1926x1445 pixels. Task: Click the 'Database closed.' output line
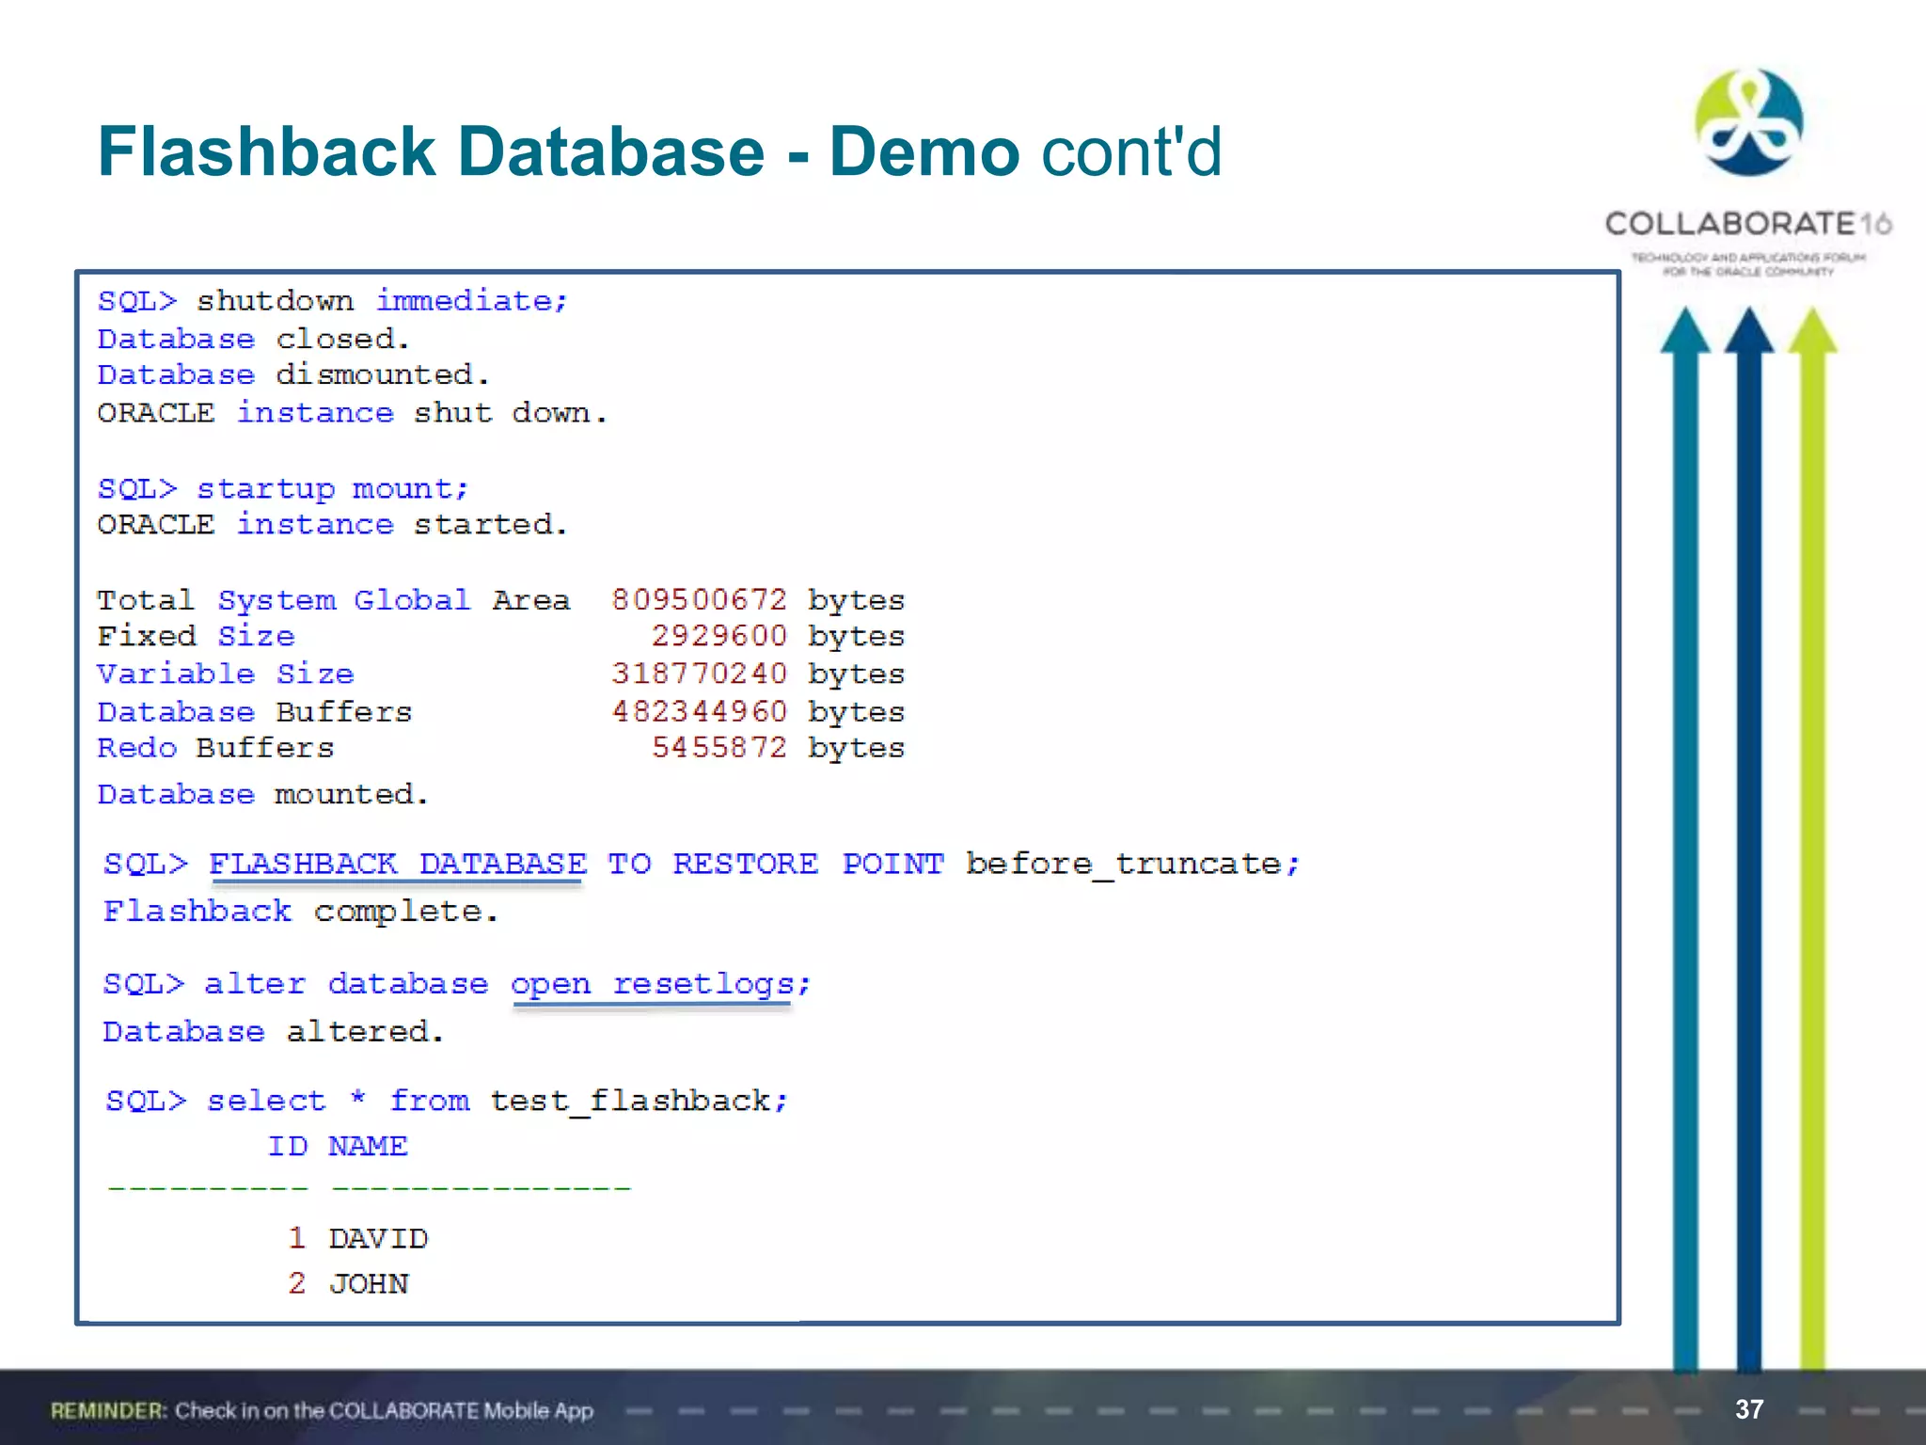254,339
